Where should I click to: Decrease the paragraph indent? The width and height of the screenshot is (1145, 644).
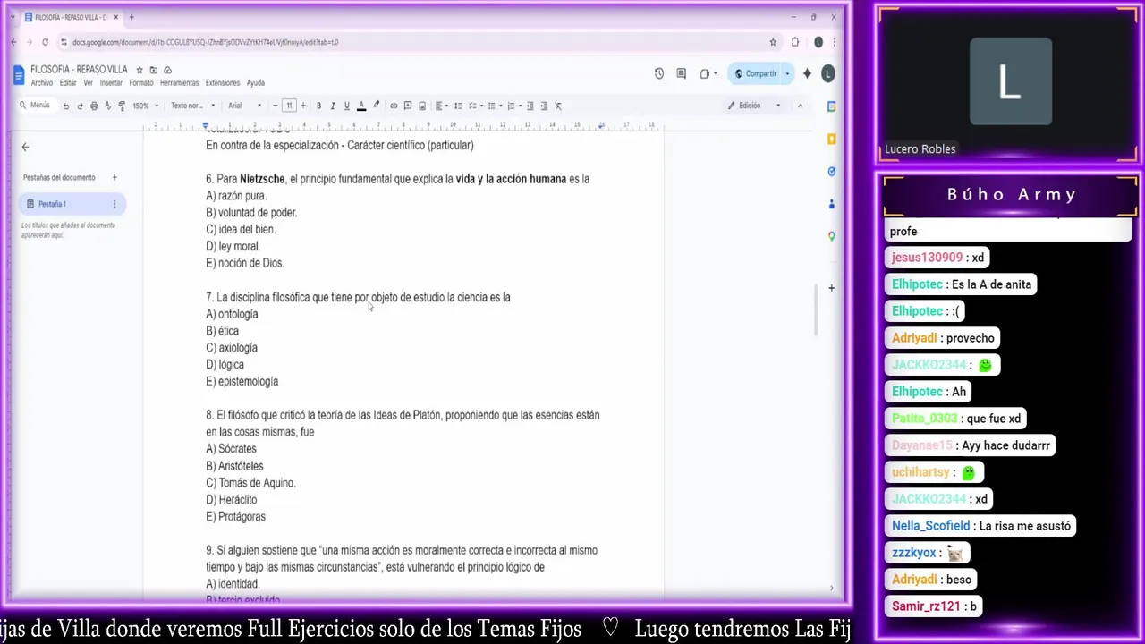coord(530,106)
